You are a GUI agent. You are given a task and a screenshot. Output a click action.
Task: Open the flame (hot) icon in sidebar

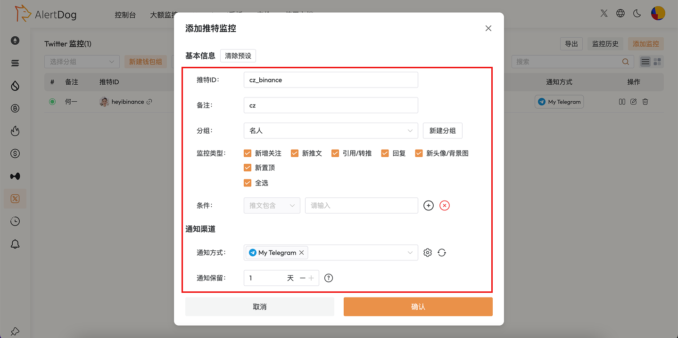click(15, 130)
